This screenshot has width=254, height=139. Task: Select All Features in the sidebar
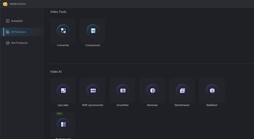[22, 32]
